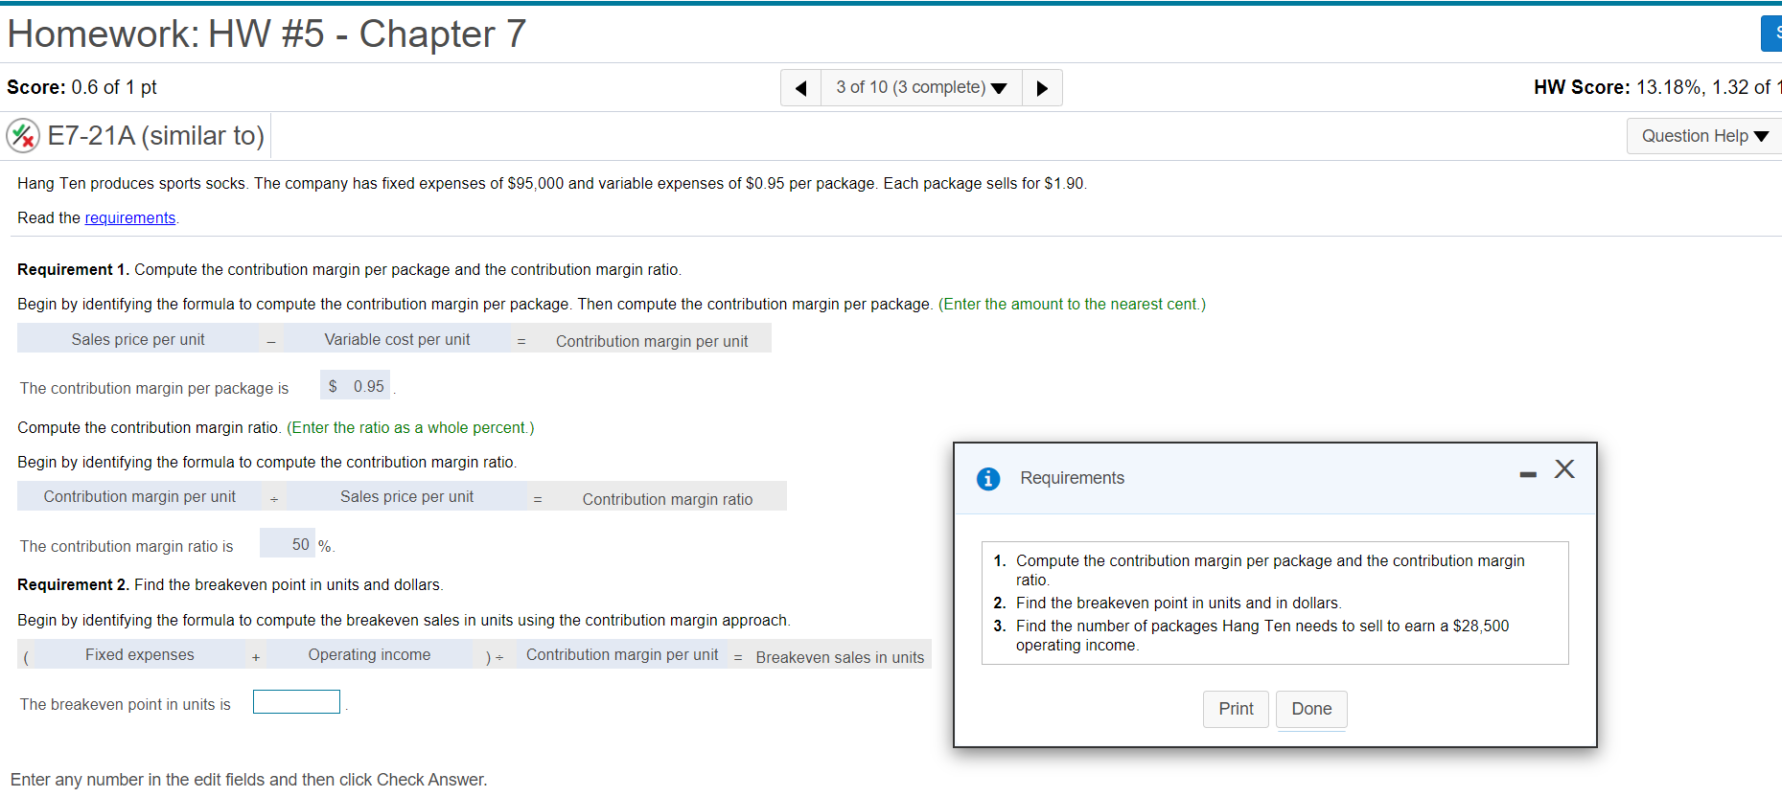Click the contribution margin ratio value 50

pos(288,544)
